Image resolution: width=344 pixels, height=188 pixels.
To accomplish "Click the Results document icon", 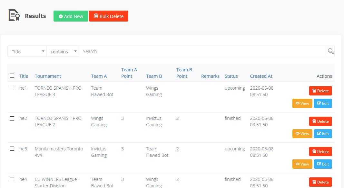I will 14,15.
